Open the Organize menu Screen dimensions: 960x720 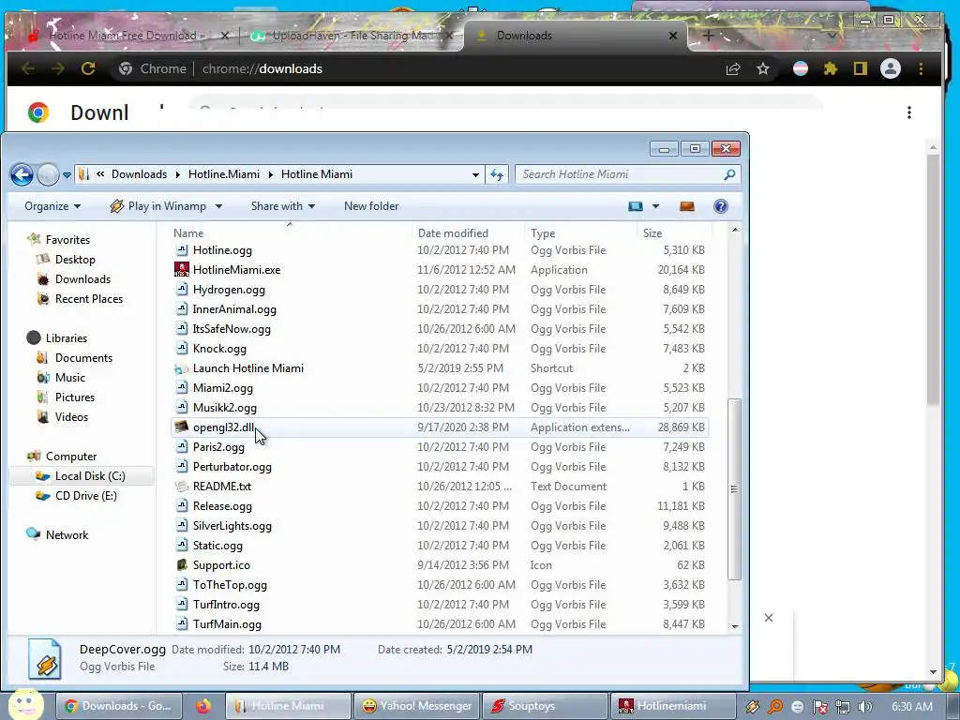pos(52,206)
